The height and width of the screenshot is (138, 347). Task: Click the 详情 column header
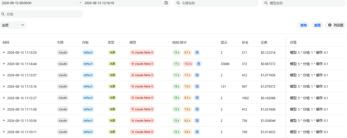pyautogui.click(x=293, y=42)
